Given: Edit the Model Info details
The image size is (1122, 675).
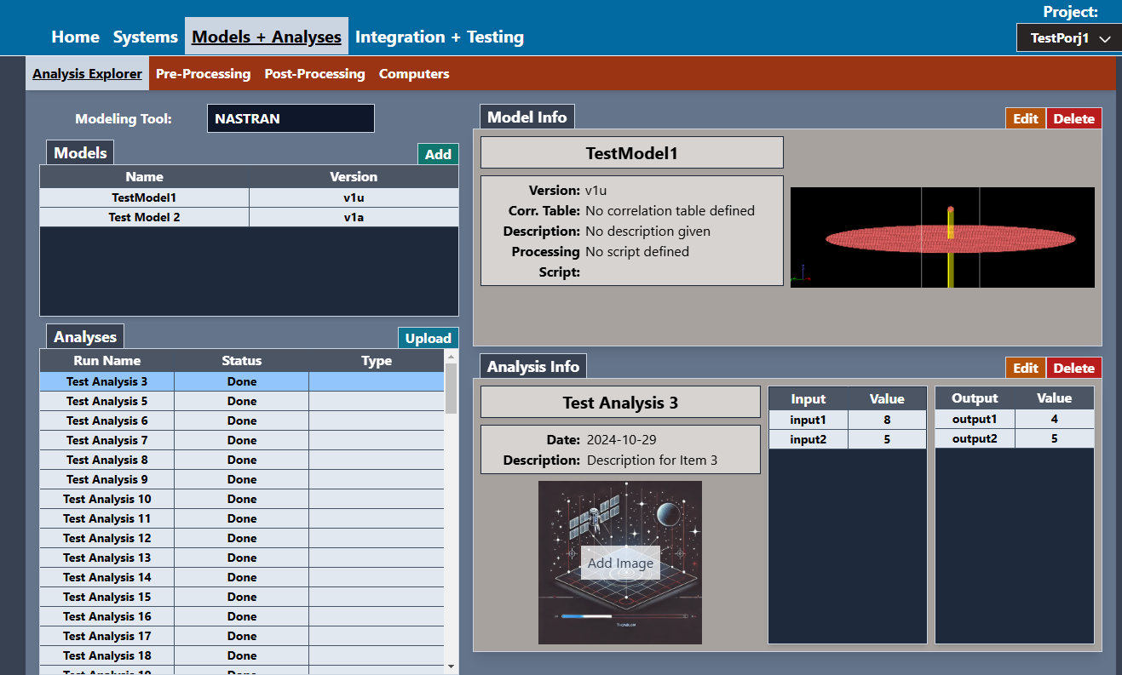Looking at the screenshot, I should click(x=1025, y=118).
